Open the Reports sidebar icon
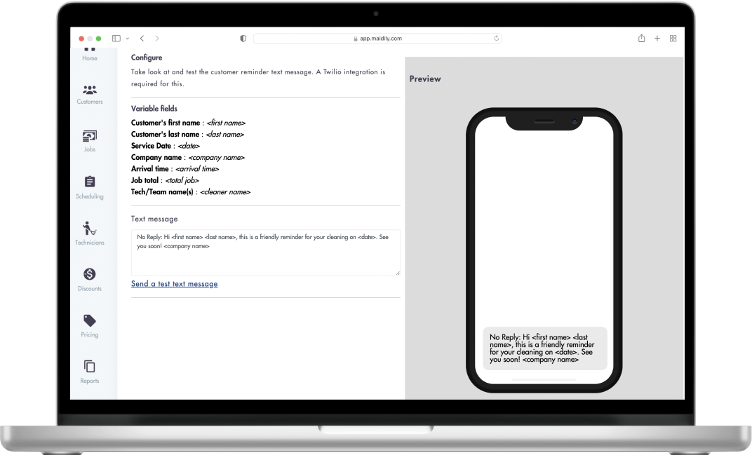The height and width of the screenshot is (455, 752). click(x=90, y=367)
